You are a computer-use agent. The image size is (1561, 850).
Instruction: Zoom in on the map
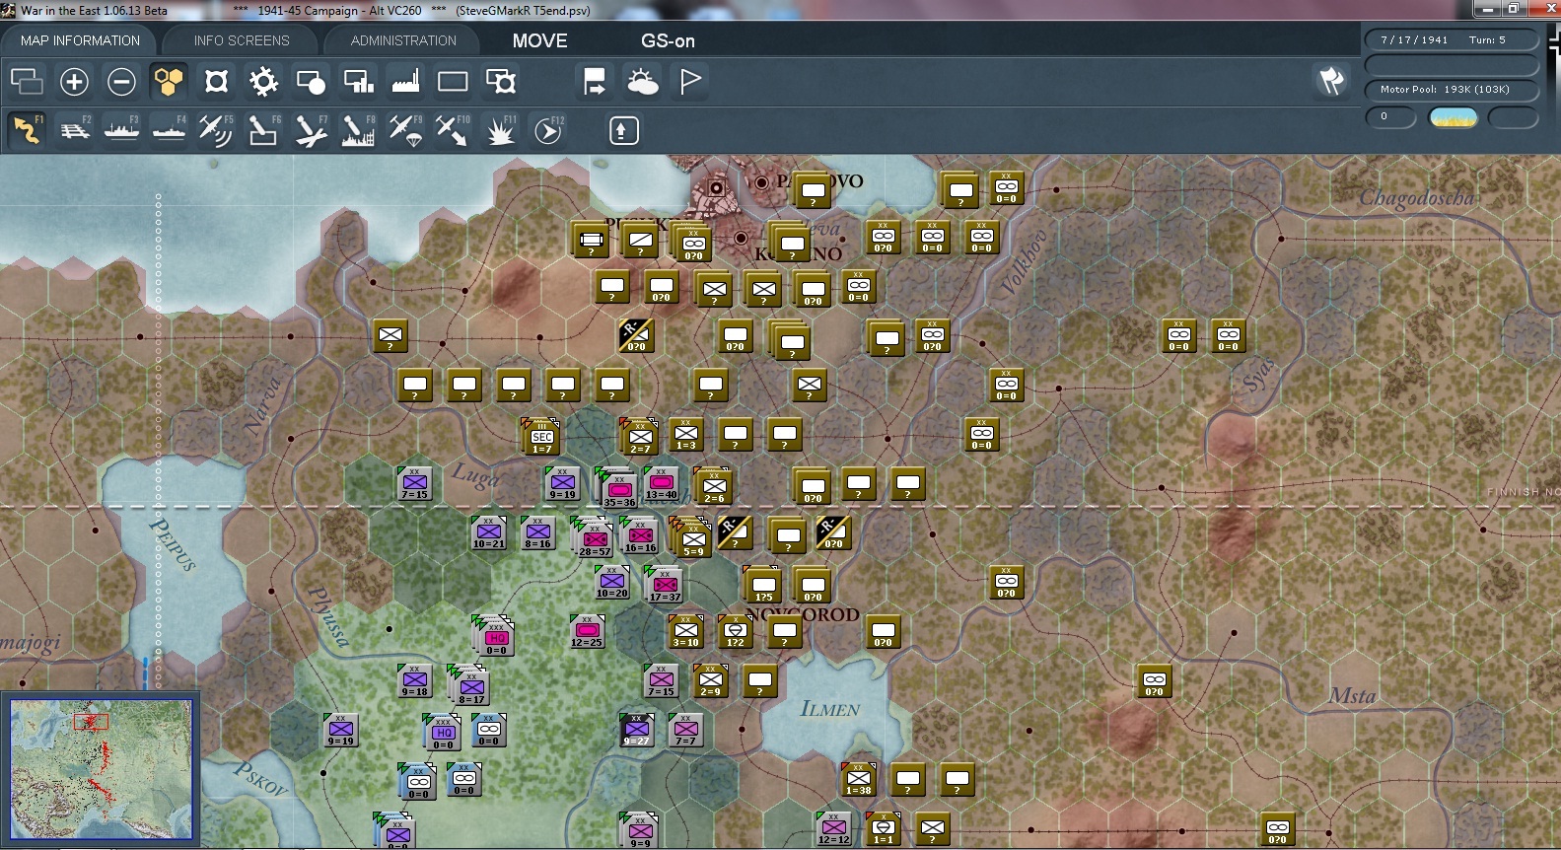click(x=74, y=81)
